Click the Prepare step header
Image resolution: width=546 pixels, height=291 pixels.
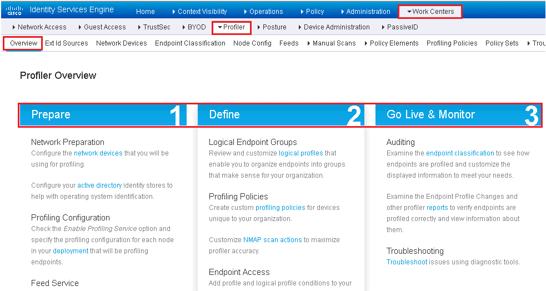pyautogui.click(x=103, y=115)
